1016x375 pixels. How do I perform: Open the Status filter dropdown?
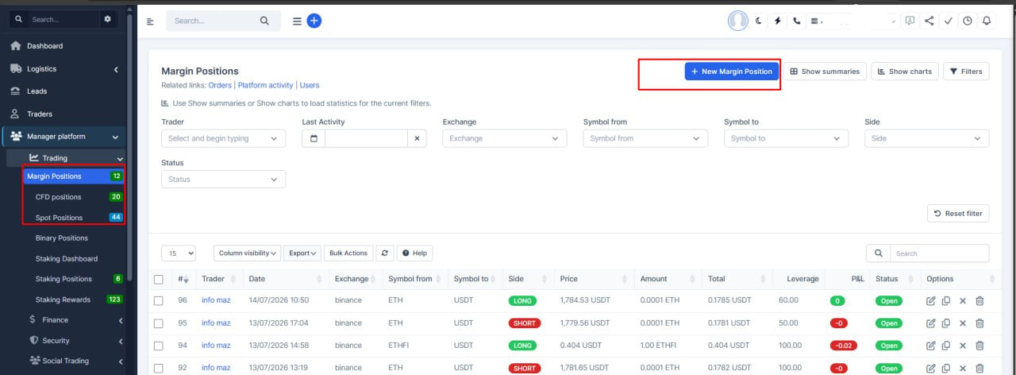pyautogui.click(x=223, y=180)
